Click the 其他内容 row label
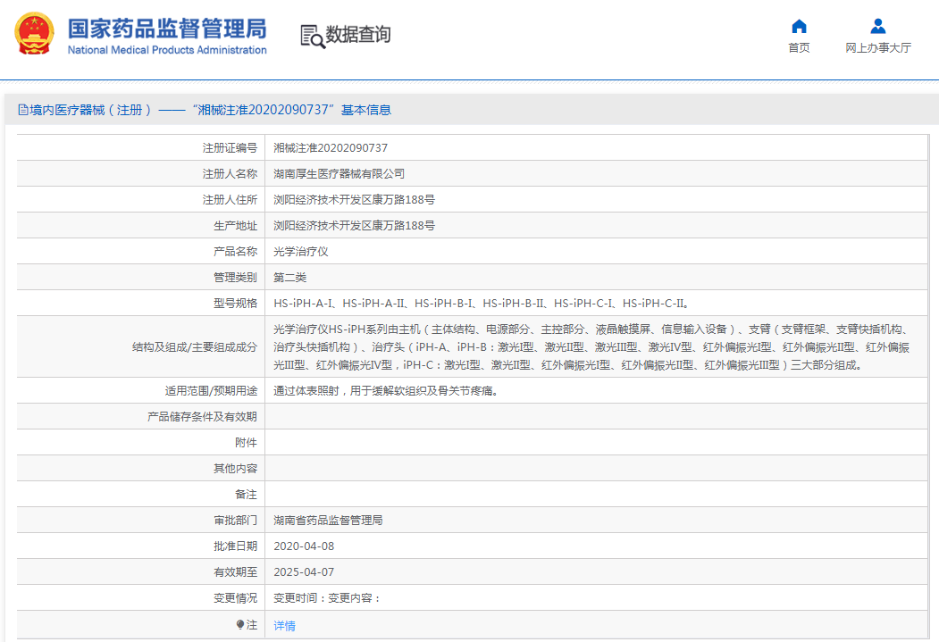The height and width of the screenshot is (642, 939). click(x=235, y=469)
